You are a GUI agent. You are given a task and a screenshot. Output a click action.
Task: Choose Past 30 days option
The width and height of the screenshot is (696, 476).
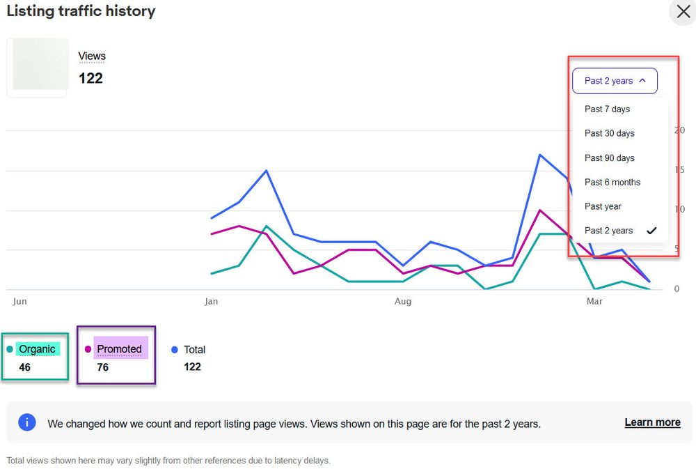(610, 133)
